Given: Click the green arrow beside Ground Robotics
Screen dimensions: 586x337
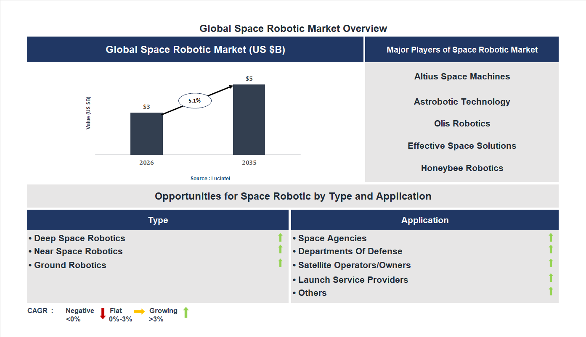Looking at the screenshot, I should pos(280,263).
